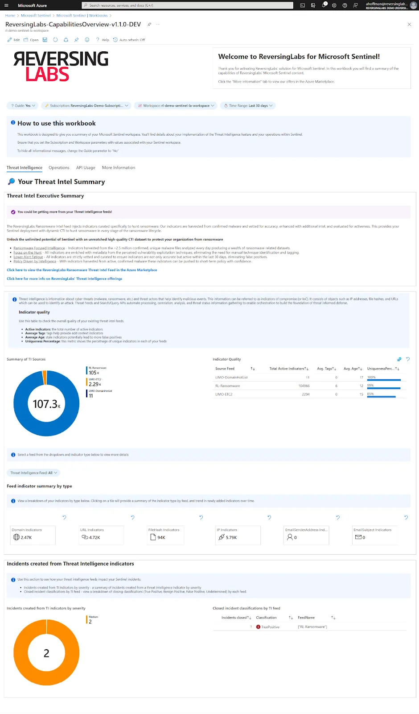The image size is (419, 714).
Task: Expand the Subscription parameter dropdown
Action: coord(86,106)
